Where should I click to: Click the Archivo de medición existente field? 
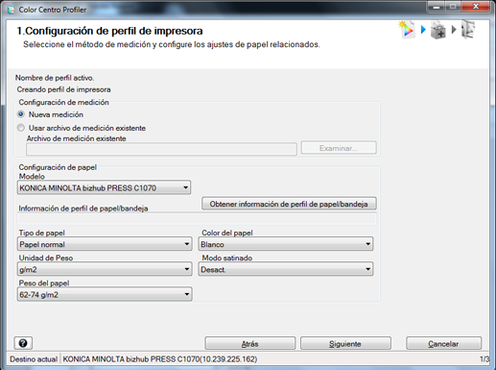click(161, 149)
